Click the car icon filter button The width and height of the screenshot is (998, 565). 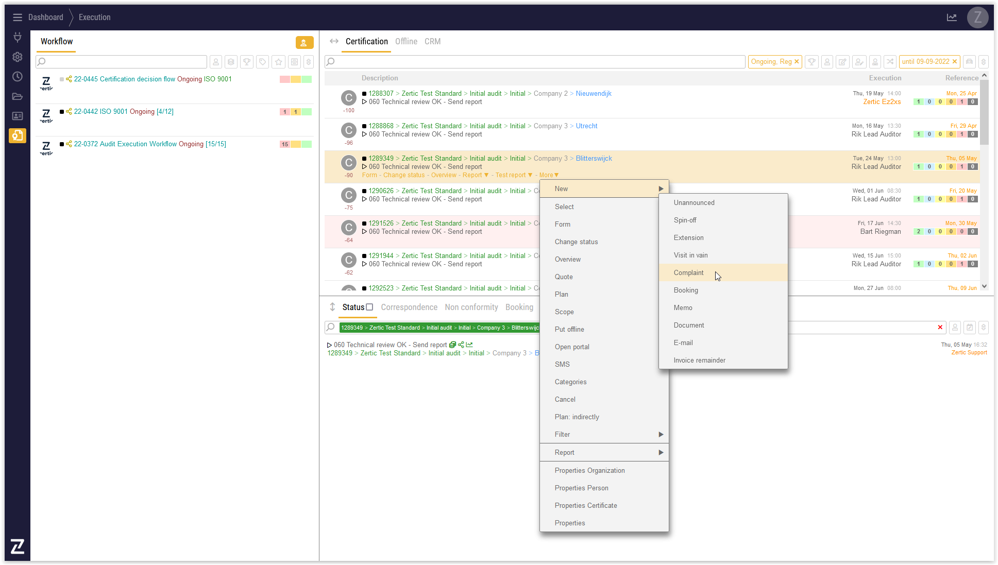point(969,62)
